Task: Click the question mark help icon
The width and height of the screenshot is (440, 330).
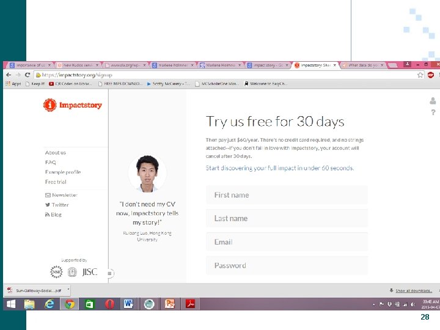Action: point(433,112)
